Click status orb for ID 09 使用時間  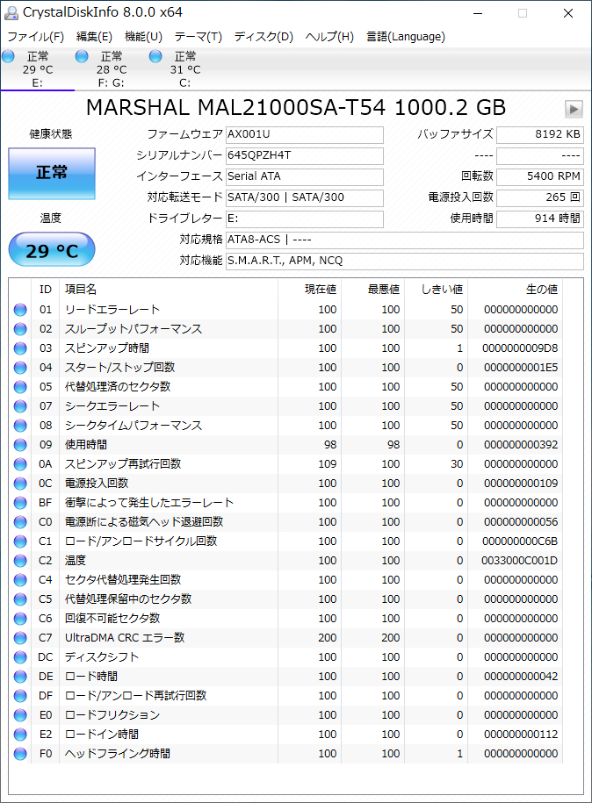coord(20,445)
